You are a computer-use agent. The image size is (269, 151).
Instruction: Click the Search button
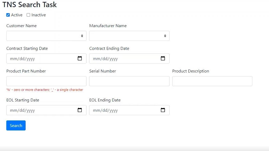(x=16, y=125)
